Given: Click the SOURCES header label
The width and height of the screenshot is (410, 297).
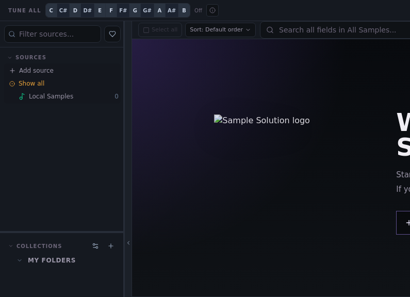Looking at the screenshot, I should pyautogui.click(x=31, y=58).
